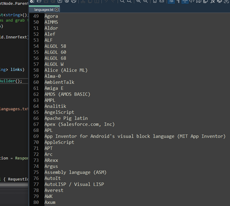Click the ALGOL 58 line
Viewport: 230px width, 206px height.
[x=55, y=46]
